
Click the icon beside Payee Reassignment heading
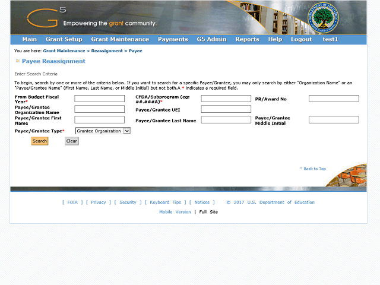17,61
